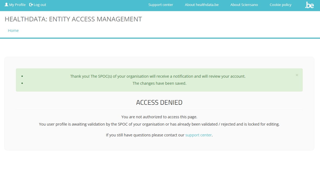
Task: Click the 'awaiting validation by the SPOC' sentence
Action: tap(159, 124)
